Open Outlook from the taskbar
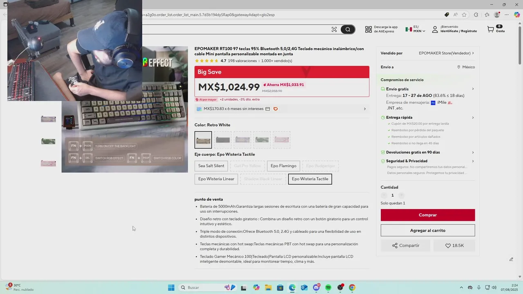Image resolution: width=523 pixels, height=294 pixels. click(x=304, y=287)
